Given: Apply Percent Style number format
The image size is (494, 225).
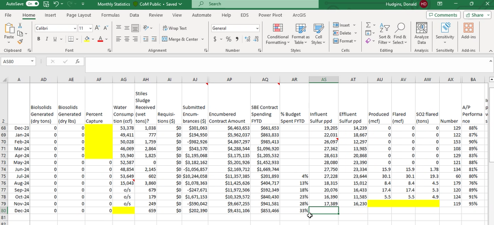Looking at the screenshot, I should (228, 39).
